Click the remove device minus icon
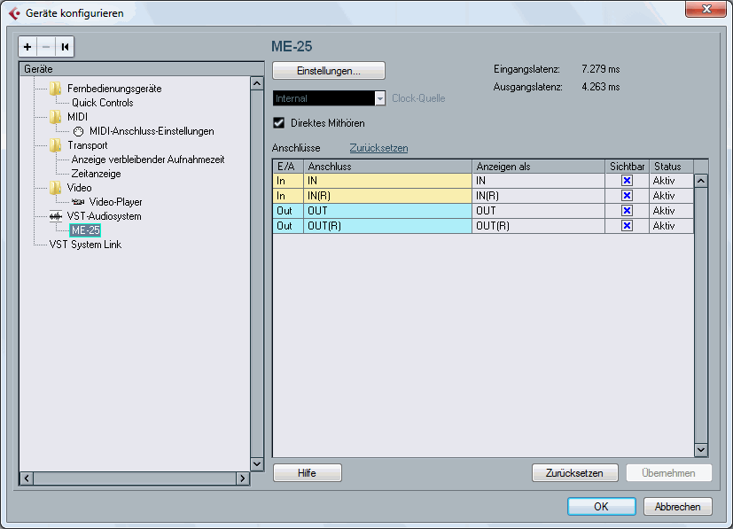733x529 pixels. pos(46,46)
